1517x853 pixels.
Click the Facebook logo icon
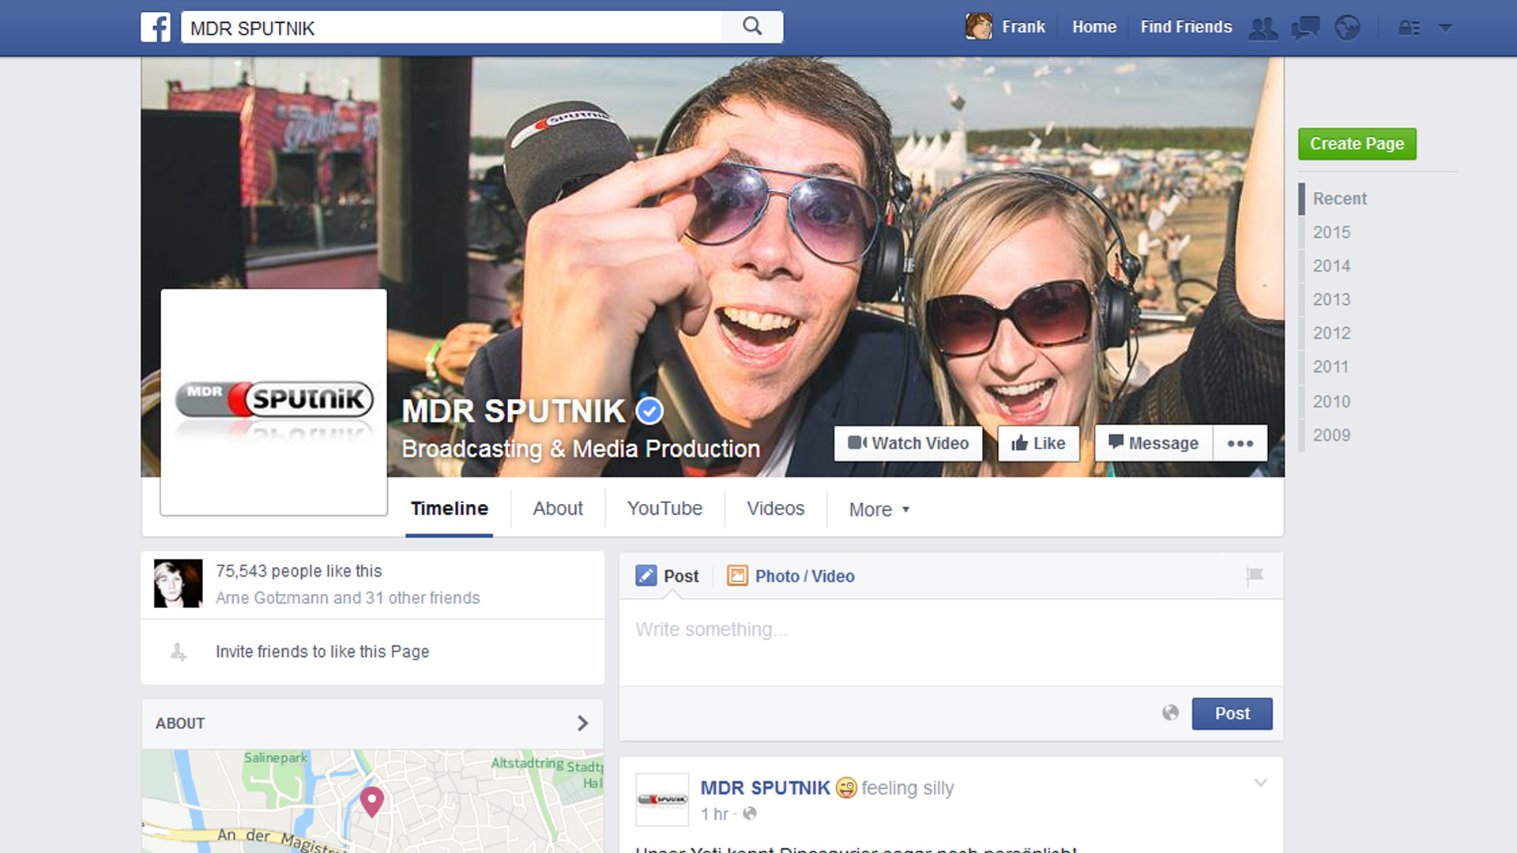click(x=156, y=28)
